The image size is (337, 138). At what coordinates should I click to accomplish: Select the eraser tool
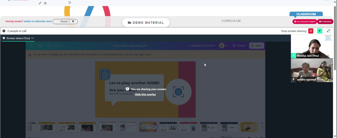tap(45, 3)
